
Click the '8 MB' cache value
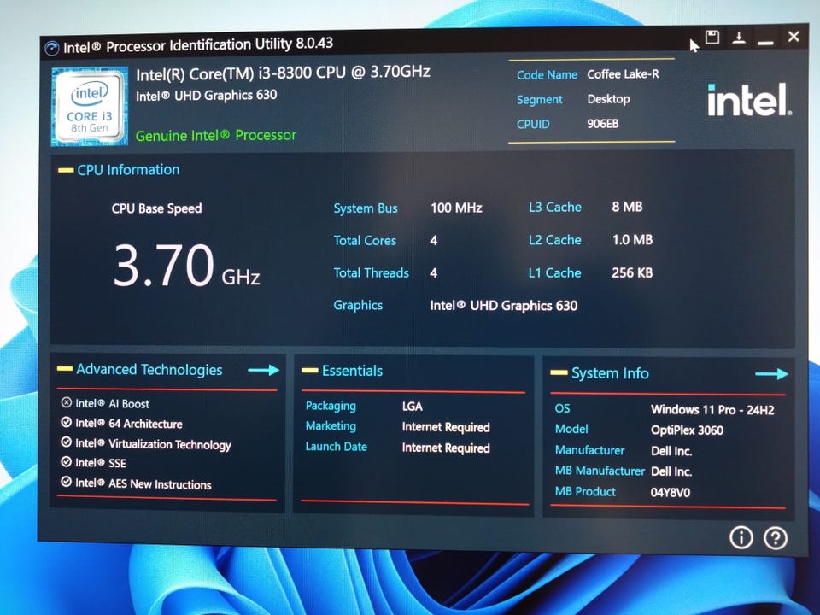pos(627,207)
